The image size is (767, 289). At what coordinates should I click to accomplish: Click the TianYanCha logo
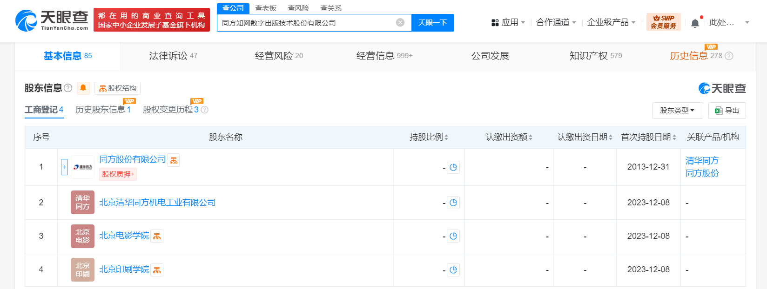[52, 20]
